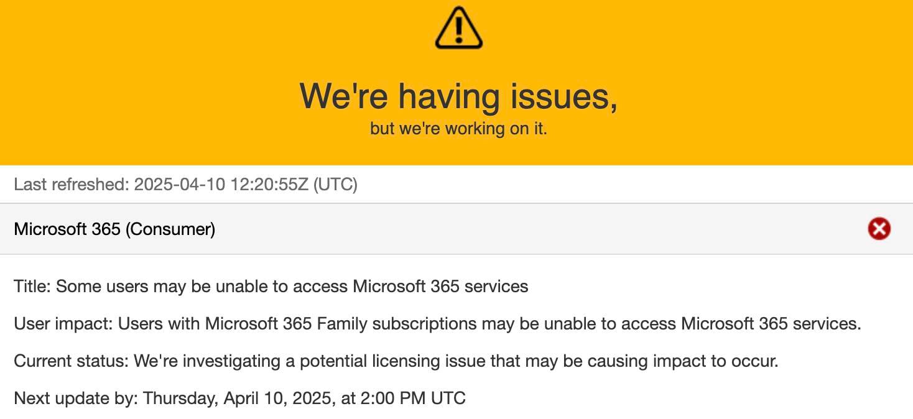Click the warning triangle icon

pyautogui.click(x=458, y=28)
